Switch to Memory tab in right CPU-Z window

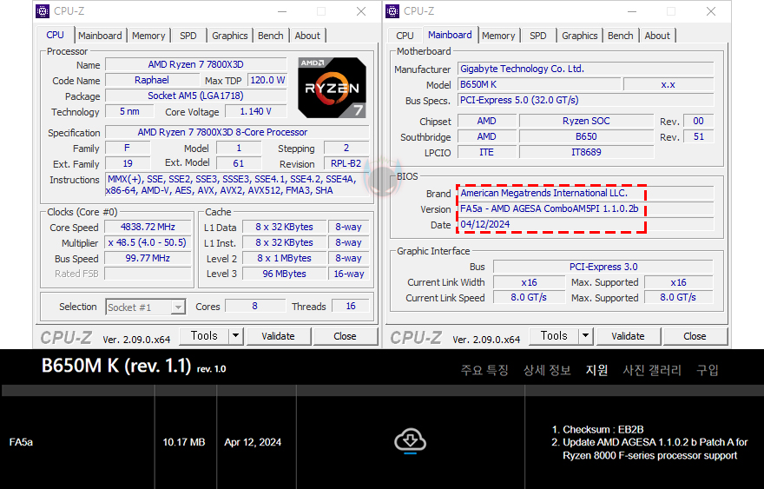click(x=498, y=36)
